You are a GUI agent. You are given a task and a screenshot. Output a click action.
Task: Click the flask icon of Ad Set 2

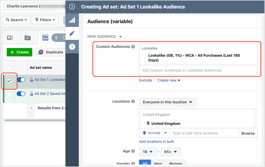point(31,94)
